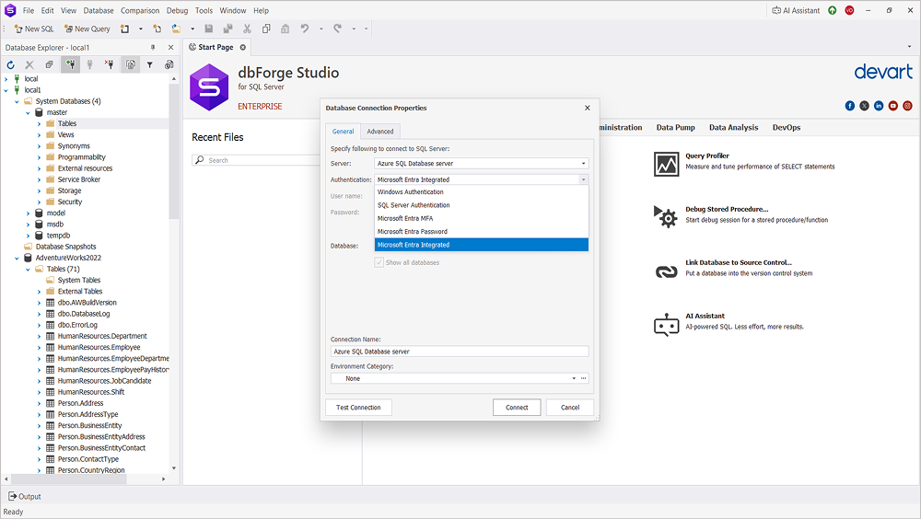Toggle the object filter funnel icon

coord(150,64)
